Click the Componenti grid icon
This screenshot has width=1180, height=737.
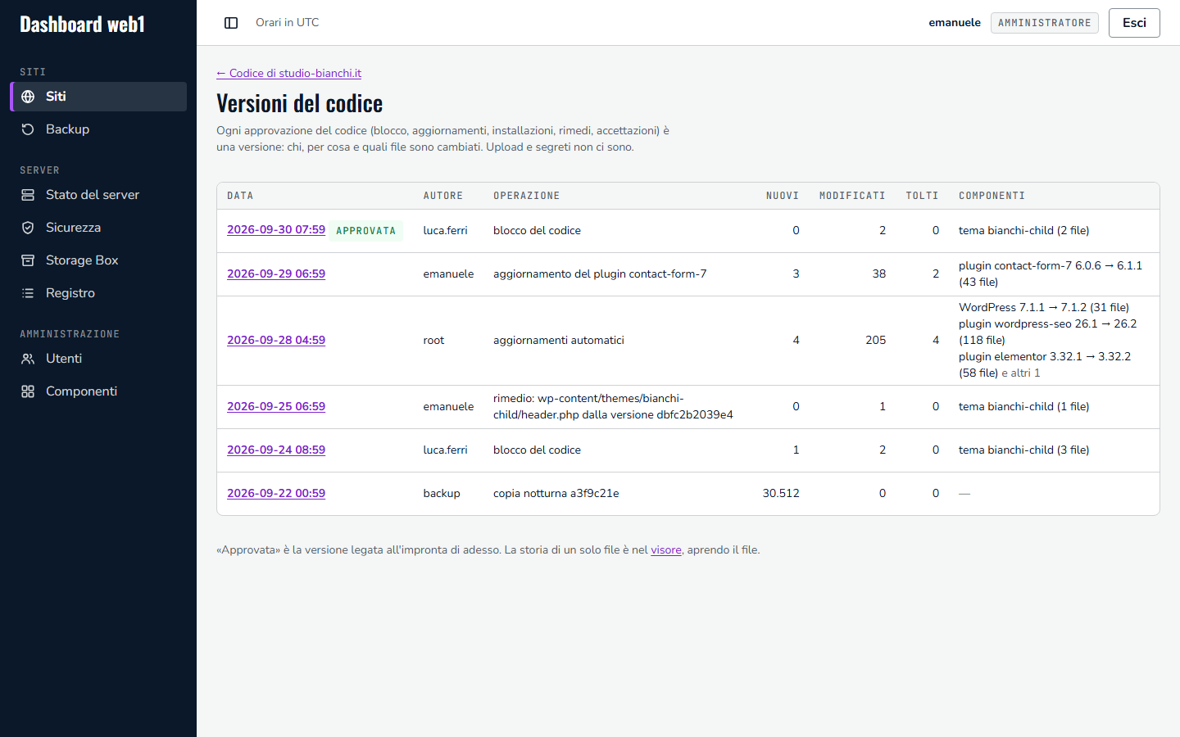[x=28, y=391]
